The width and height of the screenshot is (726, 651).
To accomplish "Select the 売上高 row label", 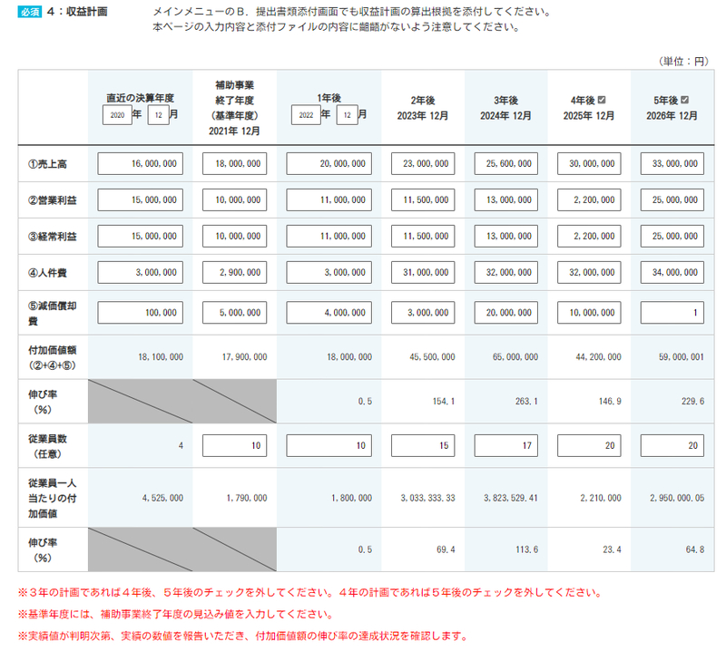I will point(50,163).
